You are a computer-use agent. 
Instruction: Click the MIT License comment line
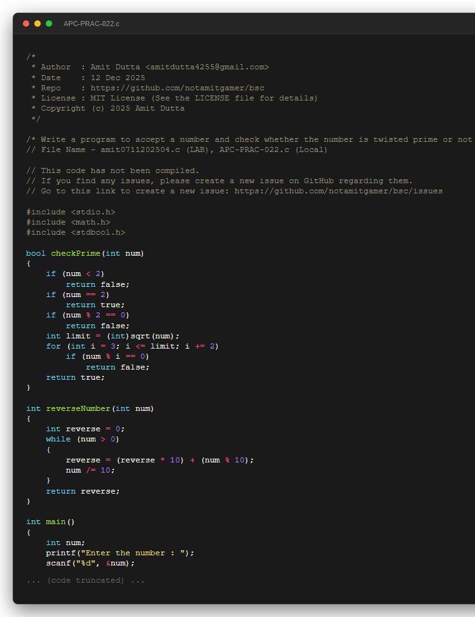pyautogui.click(x=174, y=98)
